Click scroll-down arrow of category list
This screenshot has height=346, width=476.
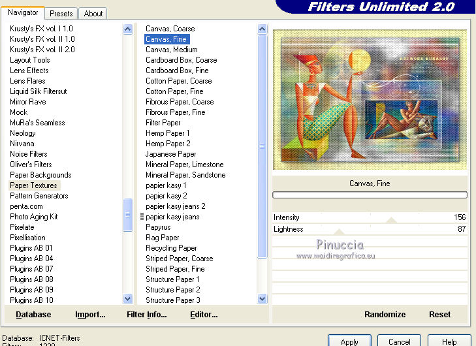click(x=128, y=298)
